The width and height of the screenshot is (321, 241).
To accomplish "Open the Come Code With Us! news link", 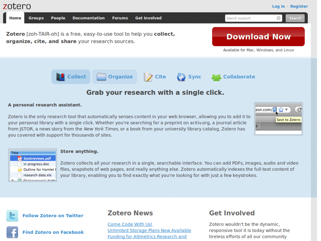I will pos(130,224).
